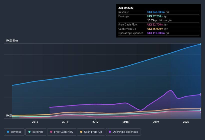Toggle the Earnings legend button
The height and width of the screenshot is (140, 205).
click(36, 132)
